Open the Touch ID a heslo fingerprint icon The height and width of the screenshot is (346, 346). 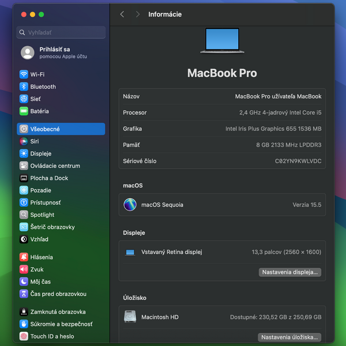tap(24, 336)
